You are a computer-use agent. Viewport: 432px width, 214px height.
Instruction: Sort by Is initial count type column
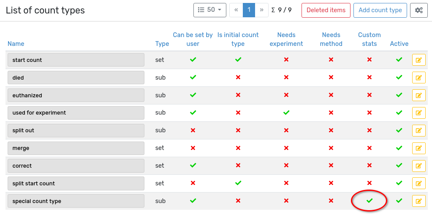[x=238, y=39]
